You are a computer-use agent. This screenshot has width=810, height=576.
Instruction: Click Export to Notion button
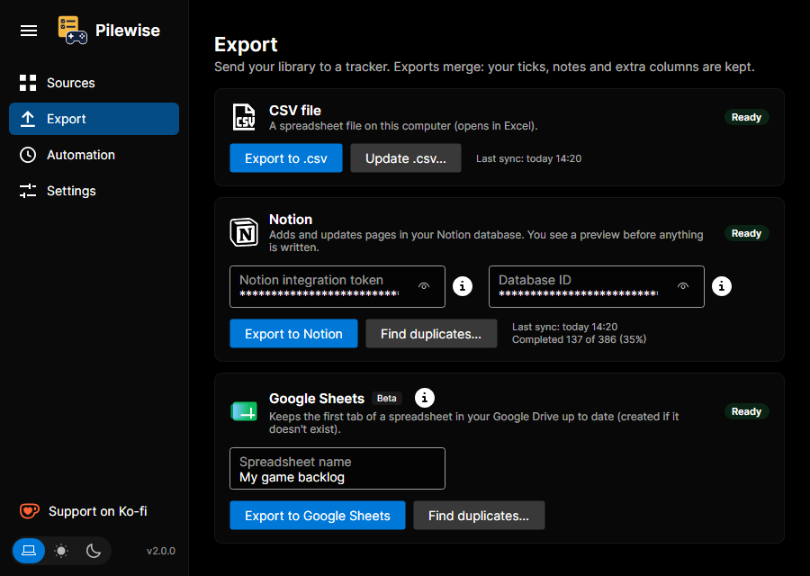(x=293, y=334)
